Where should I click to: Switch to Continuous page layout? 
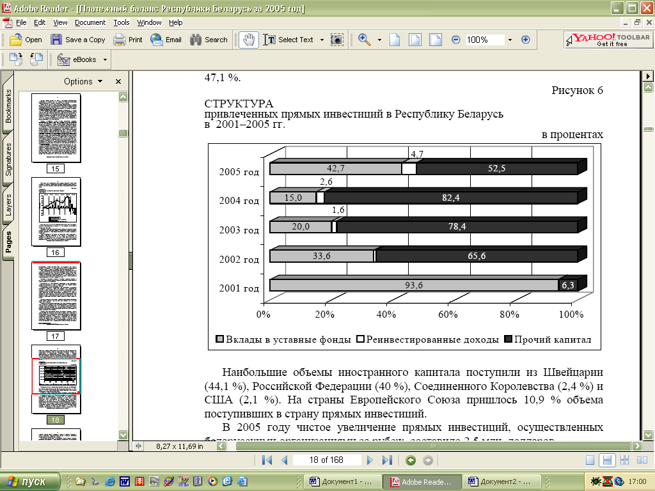click(x=607, y=460)
